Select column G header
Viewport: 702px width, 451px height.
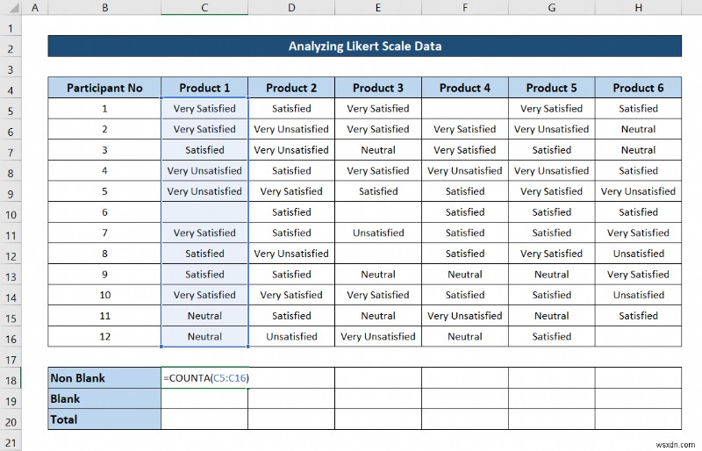[552, 7]
